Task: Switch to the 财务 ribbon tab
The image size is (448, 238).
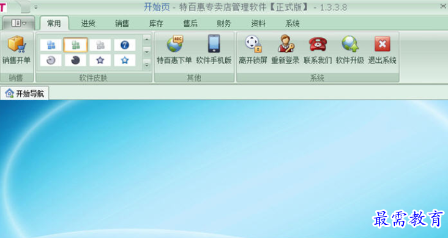Action: (224, 23)
